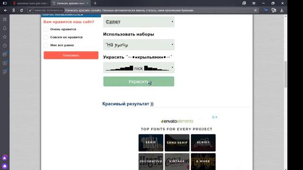Open Yandex home via the Я icon
Image resolution: width=303 pixels, height=170 pixels.
tap(14, 10)
